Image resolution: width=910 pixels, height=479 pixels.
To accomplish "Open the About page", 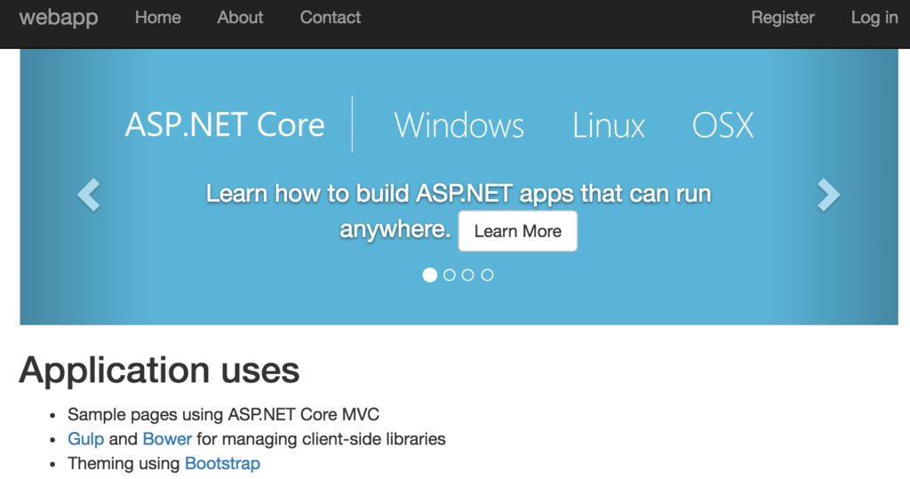I will tap(240, 18).
